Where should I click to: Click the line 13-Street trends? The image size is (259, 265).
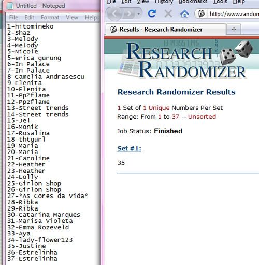pyautogui.click(x=38, y=108)
